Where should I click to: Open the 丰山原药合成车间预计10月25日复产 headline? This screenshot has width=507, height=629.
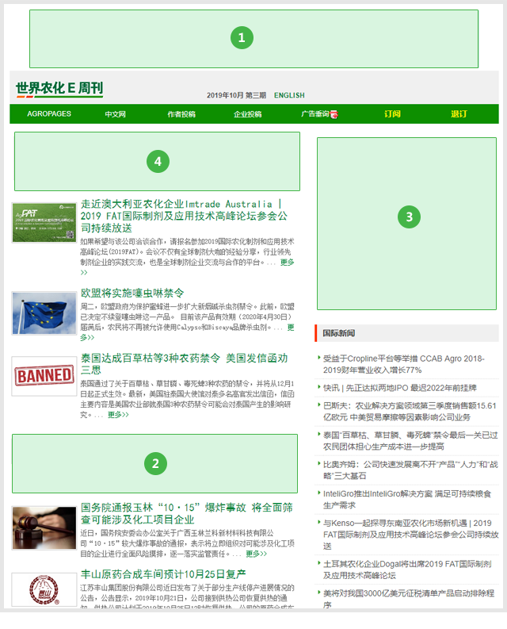click(x=163, y=574)
